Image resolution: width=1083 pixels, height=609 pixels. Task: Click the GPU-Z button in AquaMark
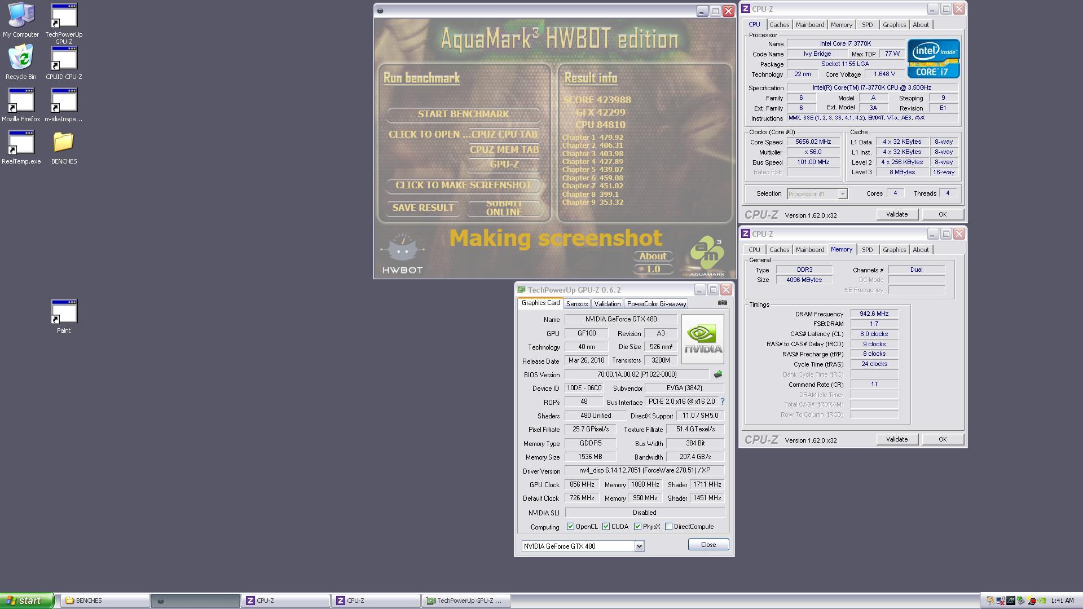tap(504, 165)
